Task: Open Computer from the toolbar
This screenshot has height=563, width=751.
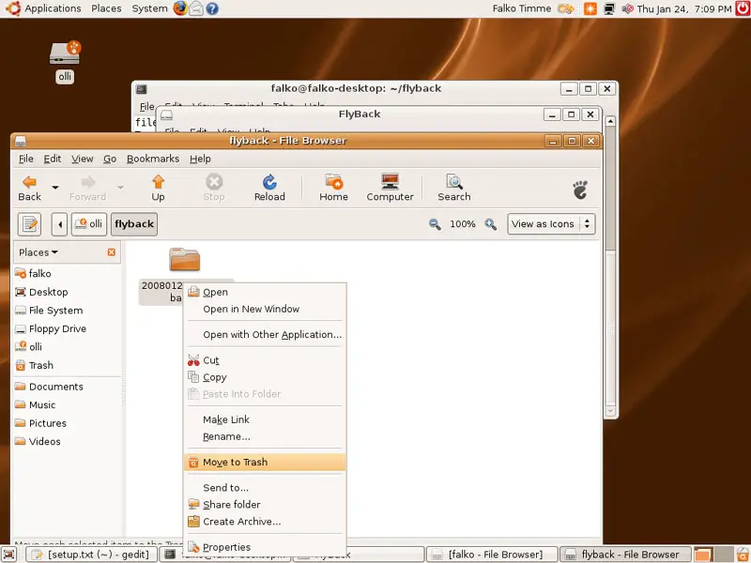Action: [x=390, y=189]
